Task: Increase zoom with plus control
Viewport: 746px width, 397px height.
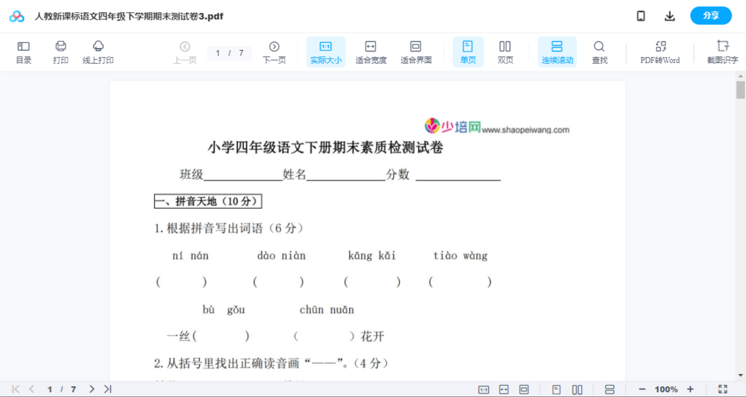Action: [x=691, y=389]
